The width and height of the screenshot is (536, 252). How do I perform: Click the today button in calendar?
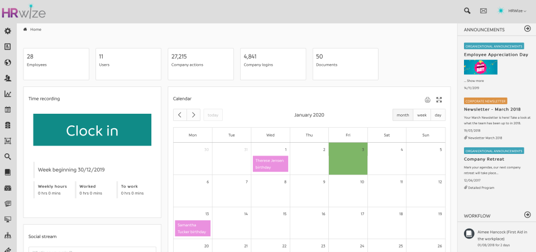pyautogui.click(x=213, y=115)
